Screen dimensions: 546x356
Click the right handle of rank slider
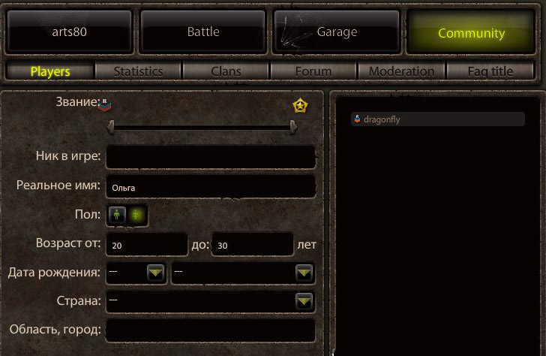pyautogui.click(x=293, y=127)
